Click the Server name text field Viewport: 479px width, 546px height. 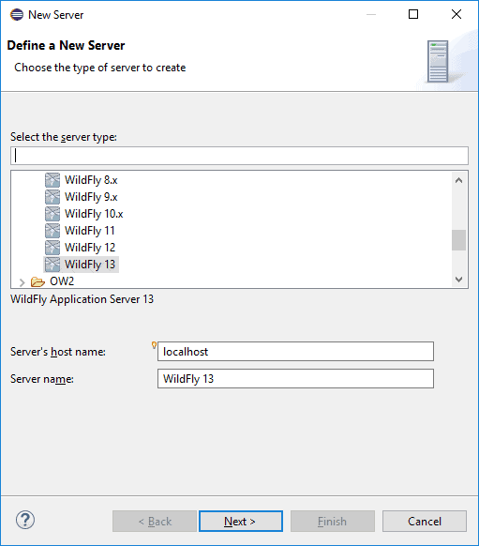click(x=295, y=378)
